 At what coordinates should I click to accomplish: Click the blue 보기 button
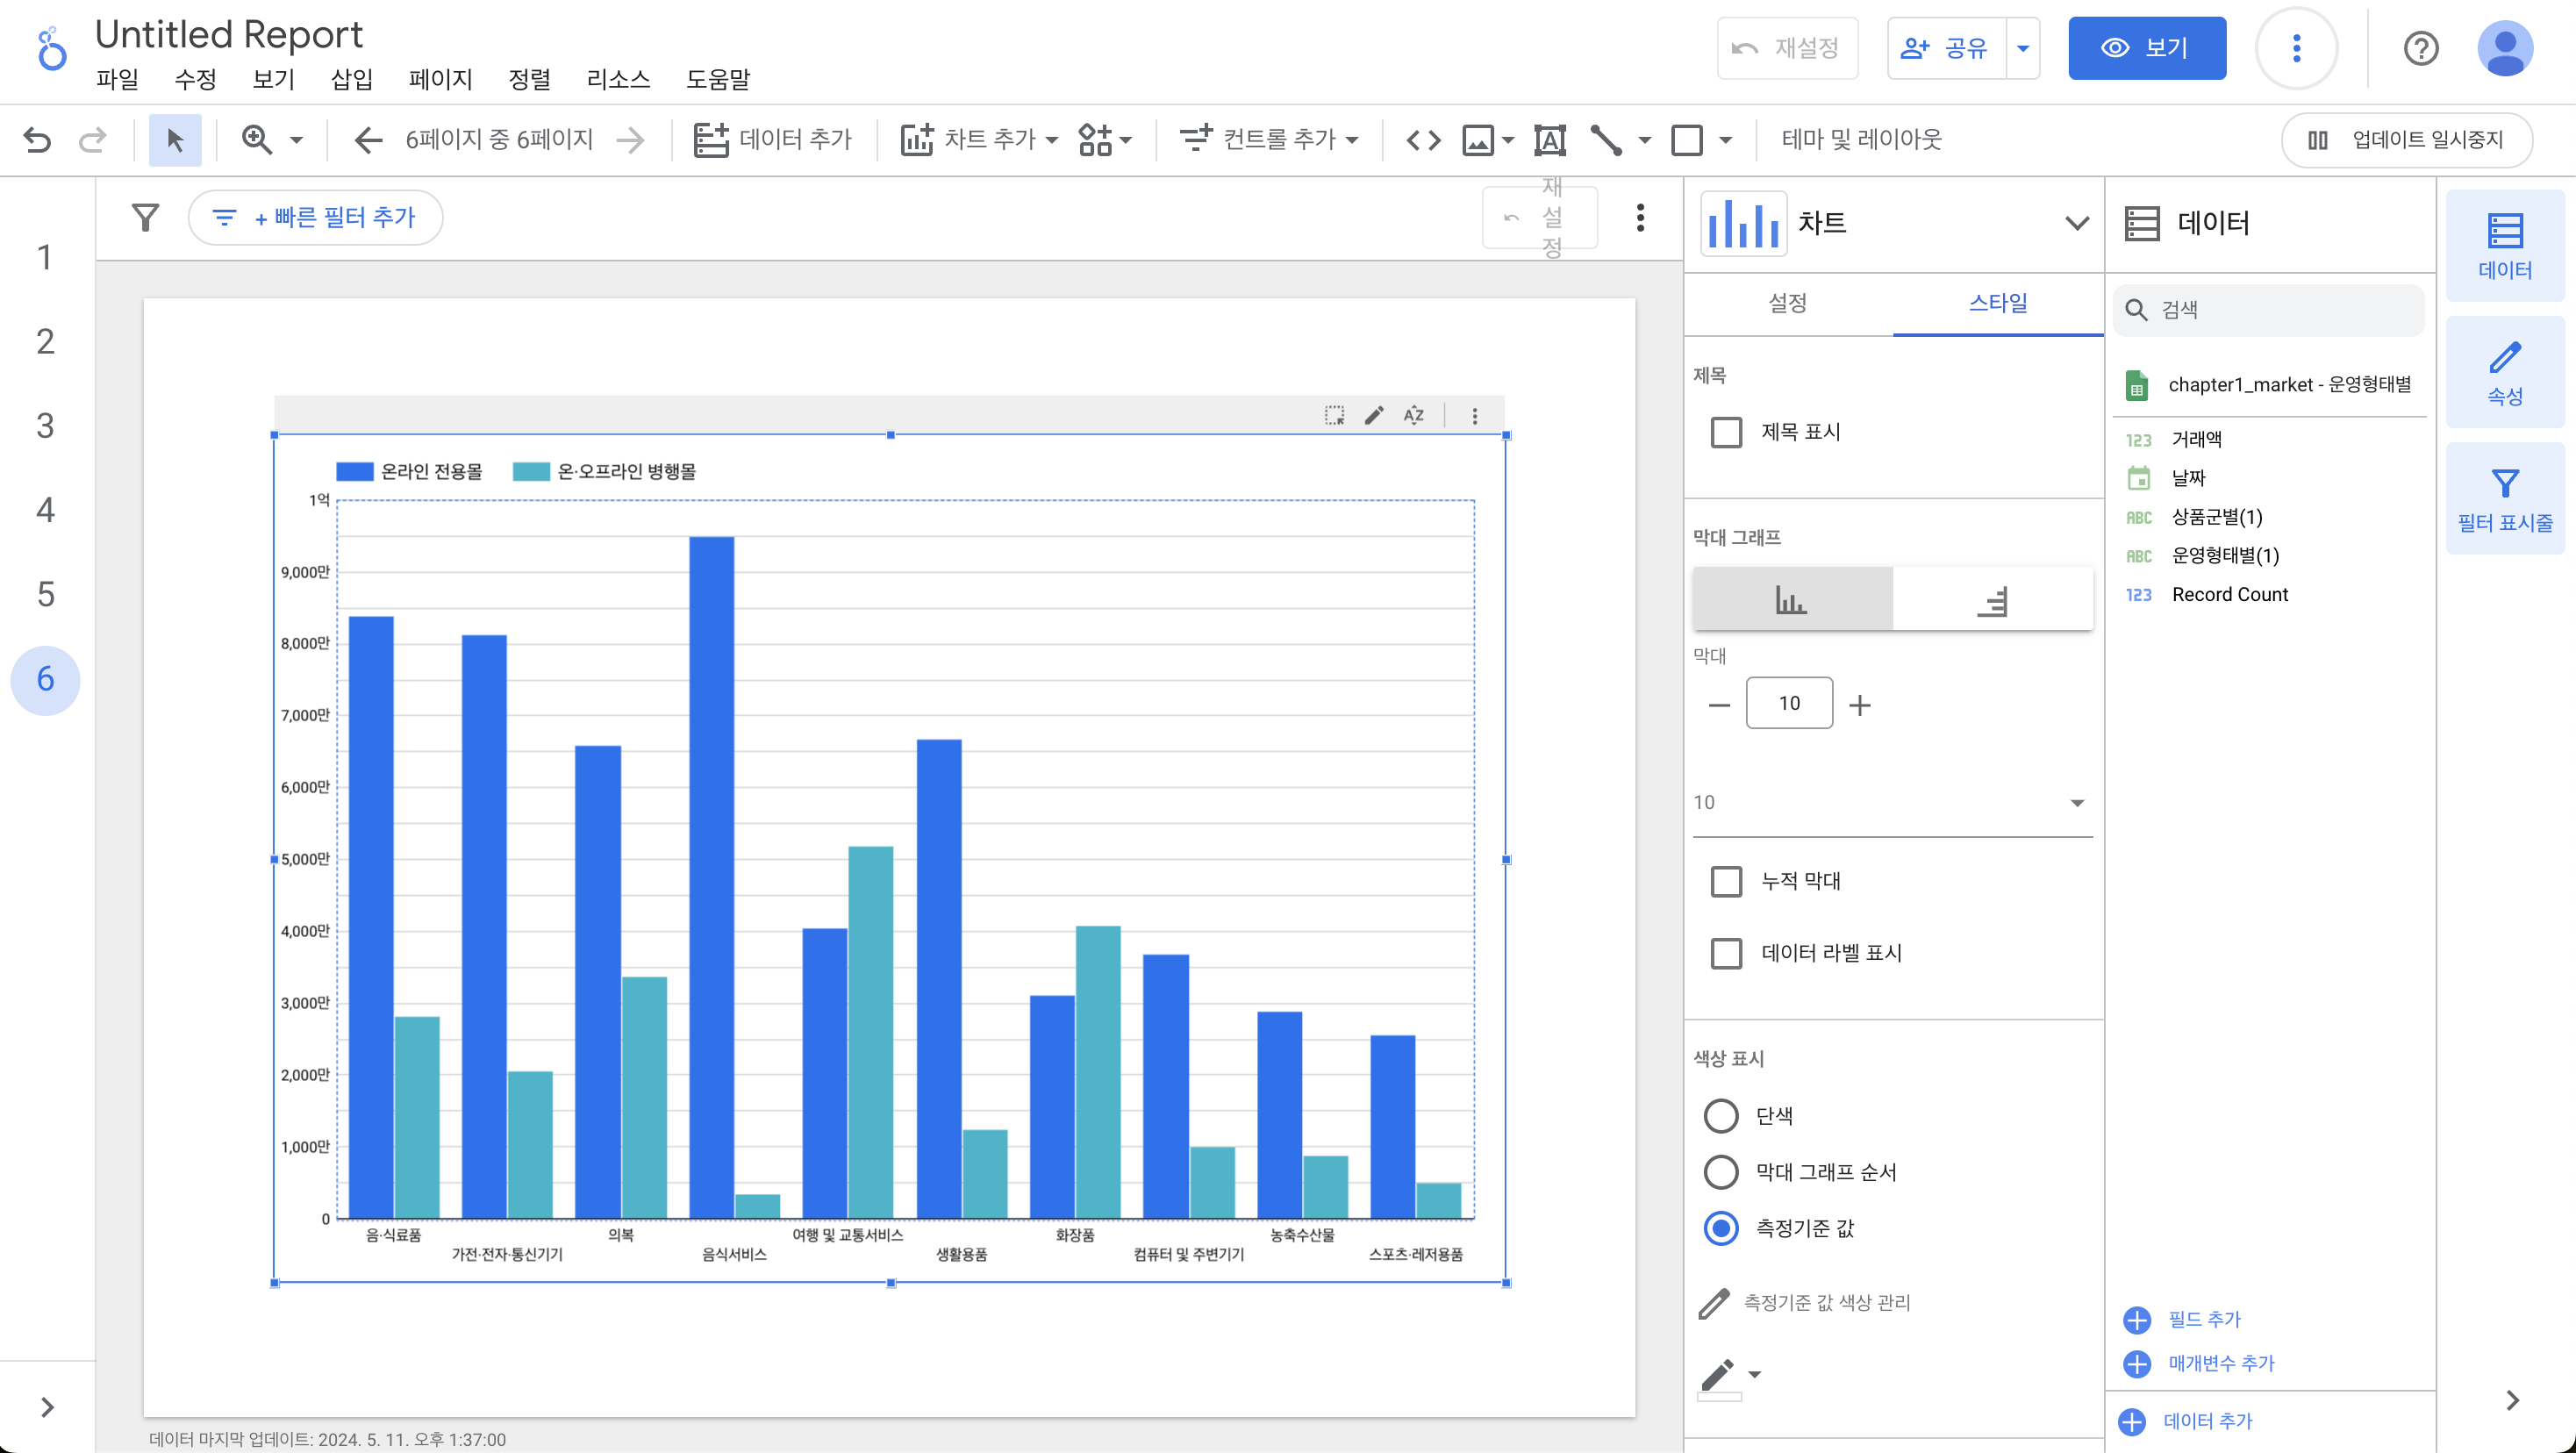pyautogui.click(x=2146, y=48)
